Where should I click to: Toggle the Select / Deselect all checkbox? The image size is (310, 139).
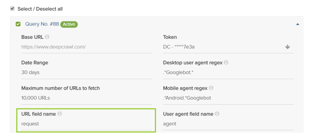pyautogui.click(x=12, y=9)
